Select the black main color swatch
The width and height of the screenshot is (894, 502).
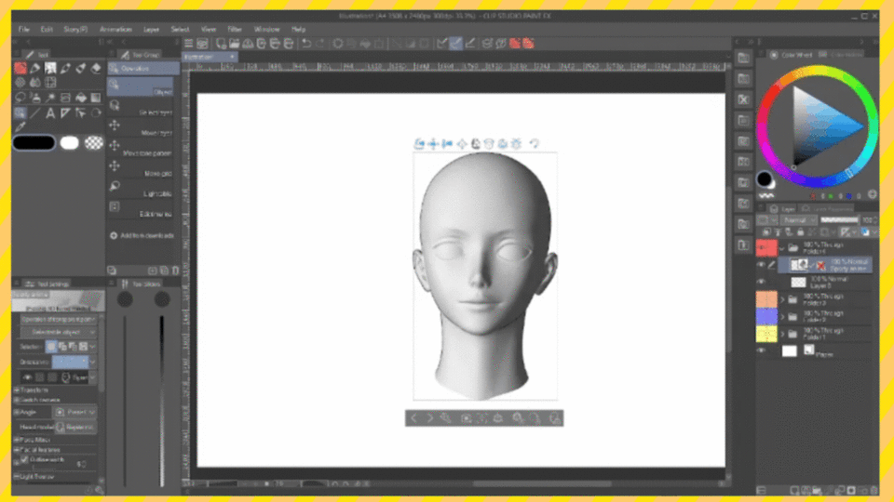tap(34, 143)
